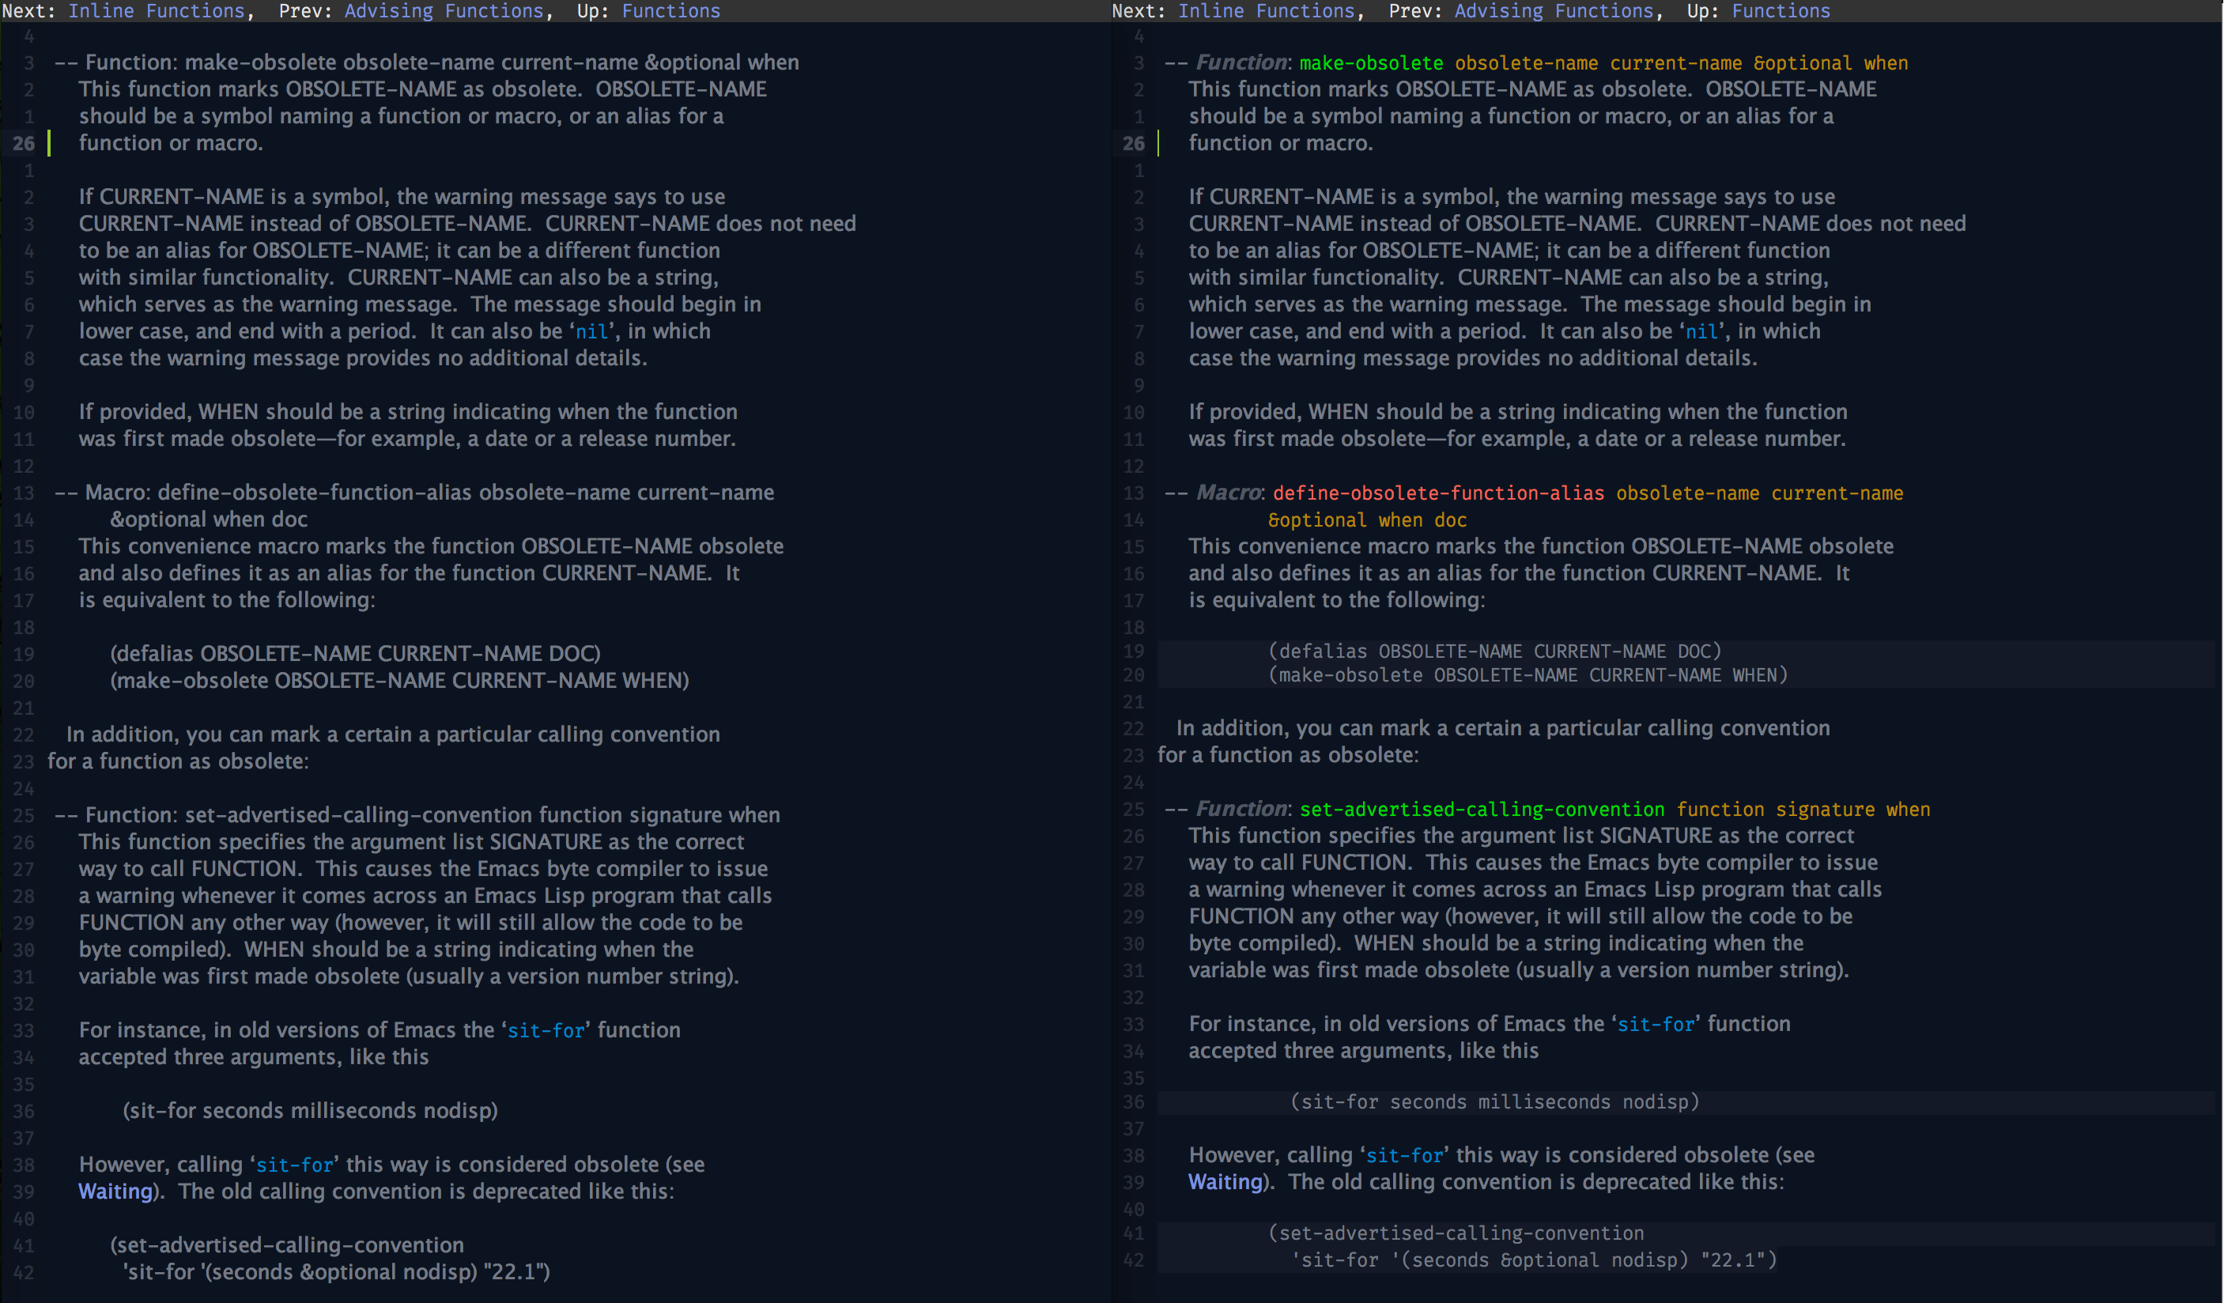This screenshot has height=1303, width=2228.
Task: Click green 'set-advertised-calling-convention' heading in right pane
Action: [x=1482, y=810]
